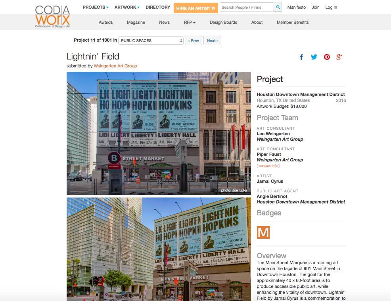Open the first Lightnin' Hopkins mural photo

pos(159,133)
